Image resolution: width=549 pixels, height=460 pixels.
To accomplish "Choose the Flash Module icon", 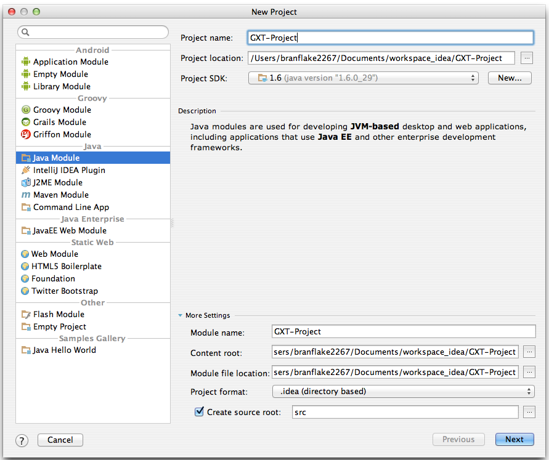I will point(26,314).
